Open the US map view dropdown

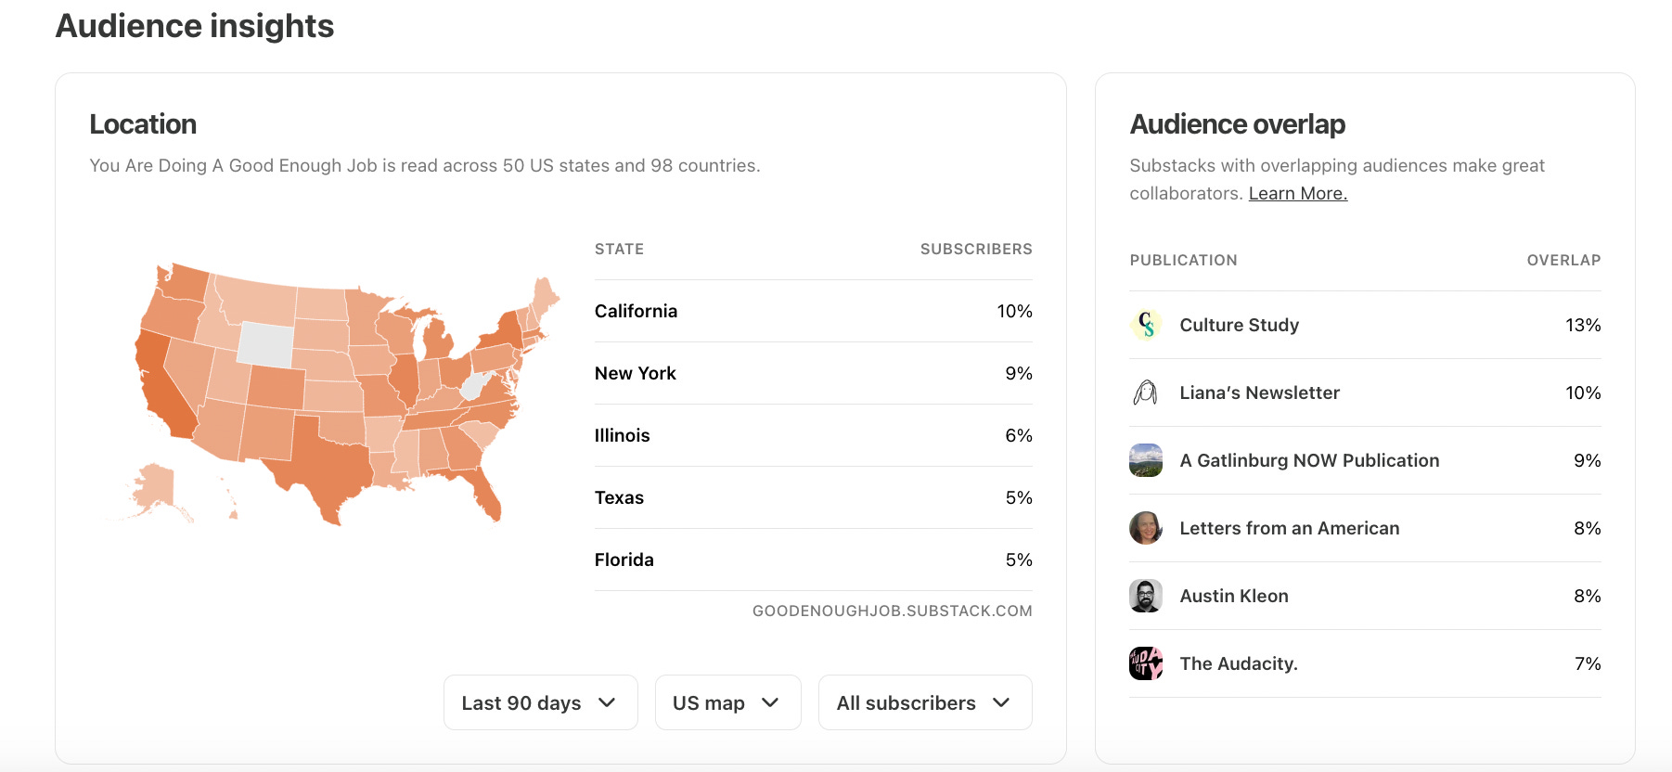(x=727, y=702)
